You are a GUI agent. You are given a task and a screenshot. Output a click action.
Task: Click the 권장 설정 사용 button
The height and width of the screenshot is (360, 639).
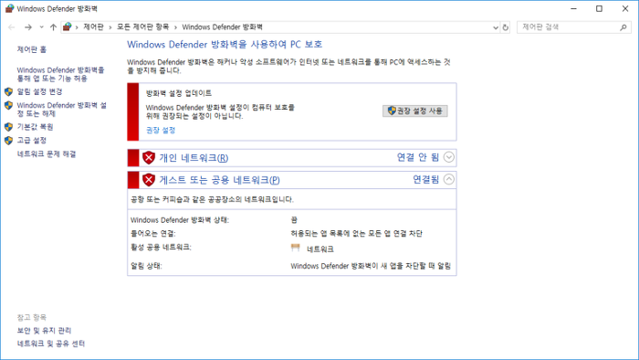tap(414, 111)
